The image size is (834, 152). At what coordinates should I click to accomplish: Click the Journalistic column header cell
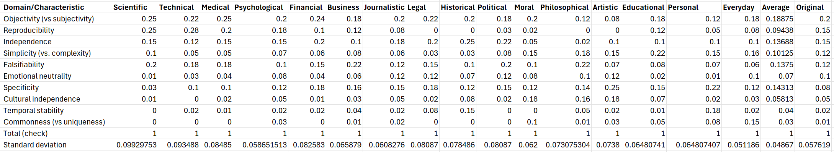tap(384, 7)
